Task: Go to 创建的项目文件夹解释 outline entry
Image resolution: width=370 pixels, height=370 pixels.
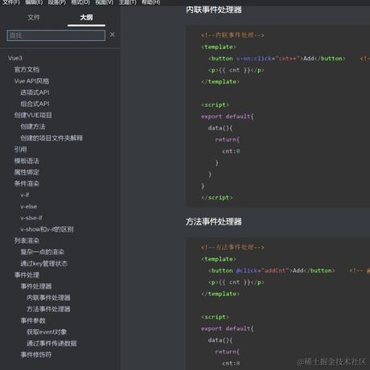Action: [51, 138]
